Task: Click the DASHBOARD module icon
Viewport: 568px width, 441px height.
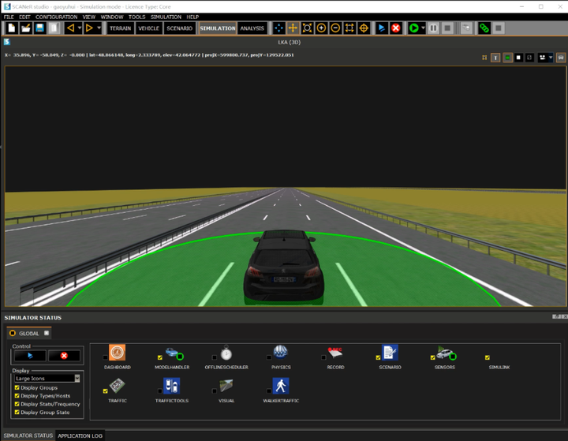Action: point(117,353)
